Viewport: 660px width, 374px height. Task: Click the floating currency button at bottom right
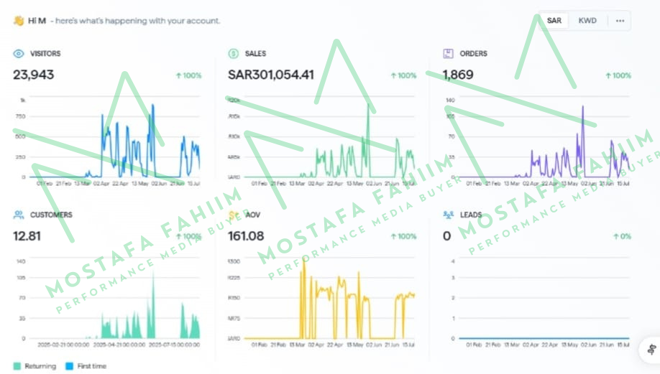coord(650,350)
